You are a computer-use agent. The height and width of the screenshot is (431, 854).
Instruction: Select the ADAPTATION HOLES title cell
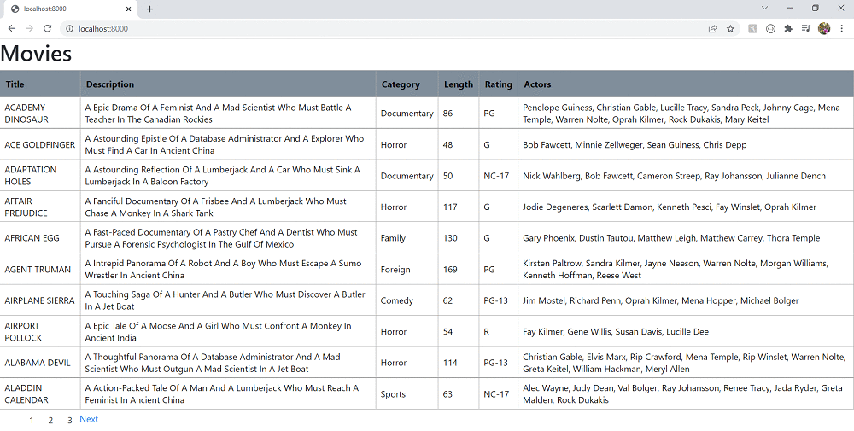pyautogui.click(x=40, y=176)
